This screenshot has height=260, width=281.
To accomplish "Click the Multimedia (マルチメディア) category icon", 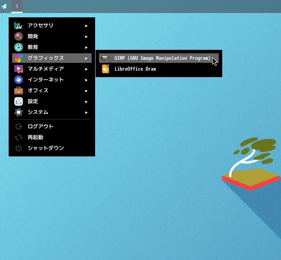I will [19, 69].
